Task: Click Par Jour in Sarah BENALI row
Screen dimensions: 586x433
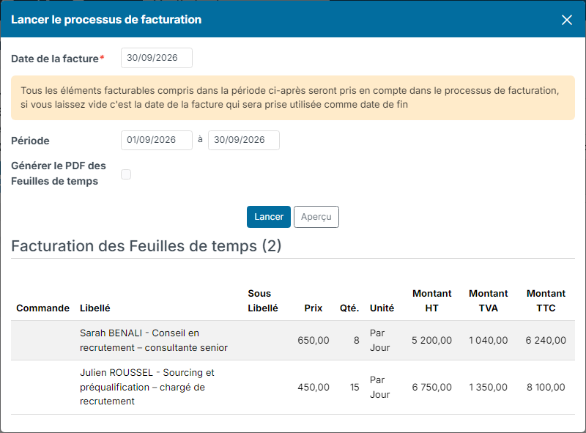Action: (379, 340)
